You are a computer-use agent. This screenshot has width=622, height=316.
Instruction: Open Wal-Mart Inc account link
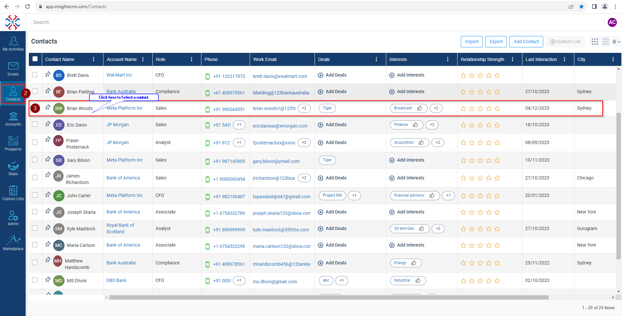click(119, 75)
